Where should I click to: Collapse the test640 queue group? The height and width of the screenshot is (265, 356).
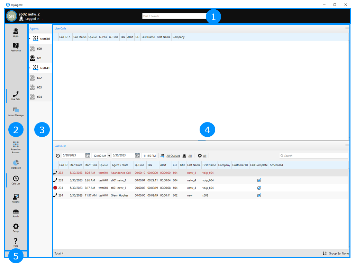(x=30, y=39)
